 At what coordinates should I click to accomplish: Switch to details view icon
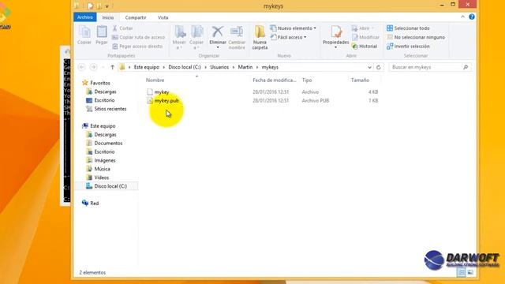tap(461, 272)
